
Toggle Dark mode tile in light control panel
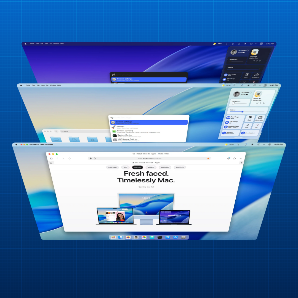[250, 119]
